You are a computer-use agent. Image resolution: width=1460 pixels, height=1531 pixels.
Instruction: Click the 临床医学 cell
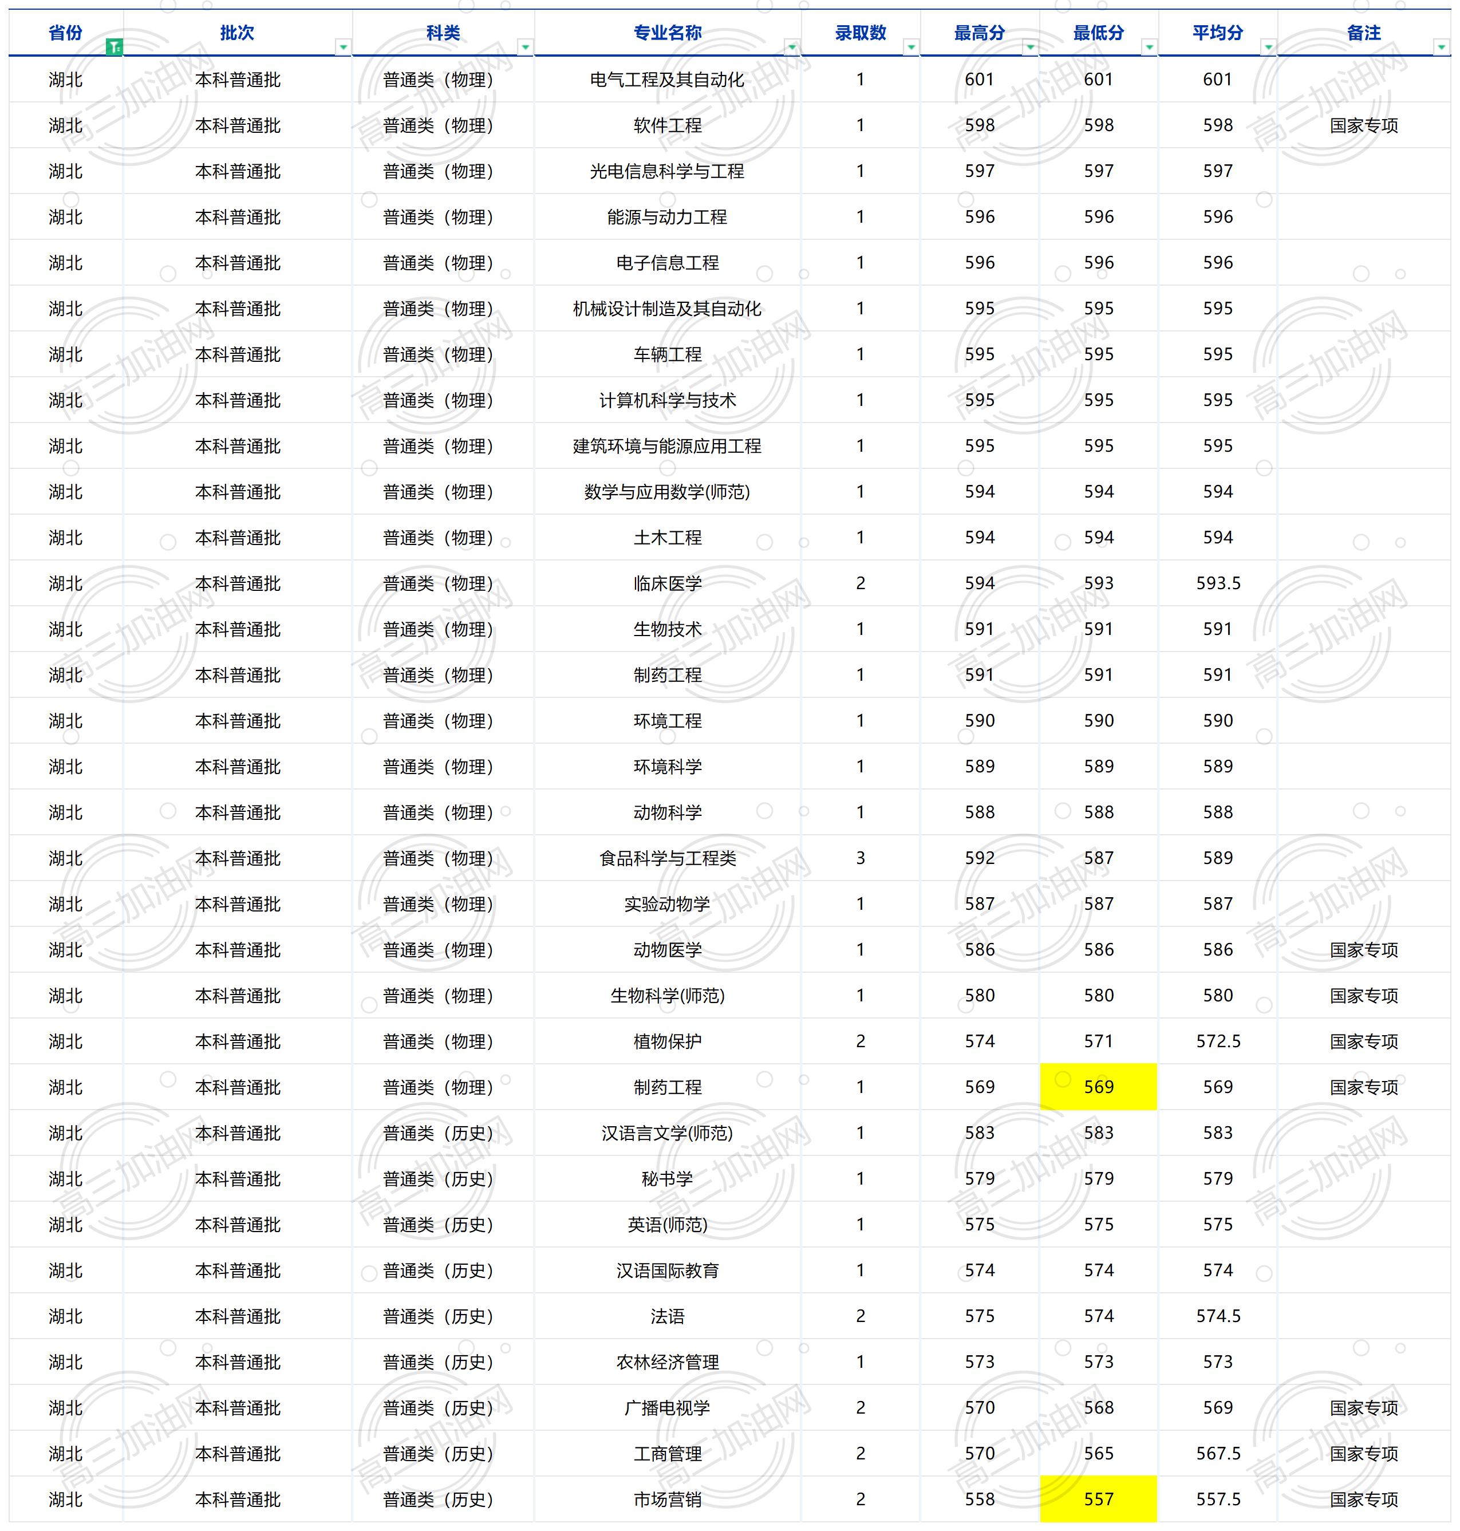point(668,584)
